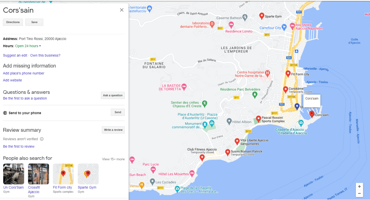Viewport: 370px width, 200px height.
Task: Select the Vita Liberté Ajaccio pin
Action: pyautogui.click(x=237, y=141)
